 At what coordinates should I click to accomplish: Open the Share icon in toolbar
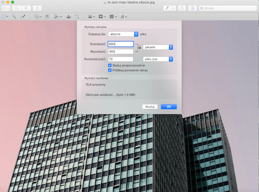pos(38,8)
